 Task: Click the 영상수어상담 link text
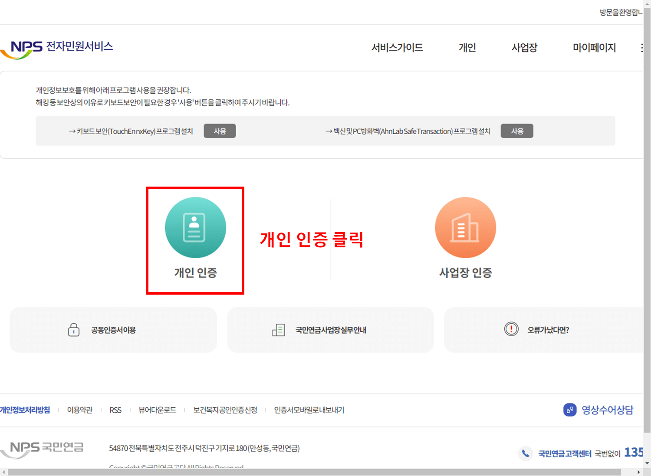607,410
